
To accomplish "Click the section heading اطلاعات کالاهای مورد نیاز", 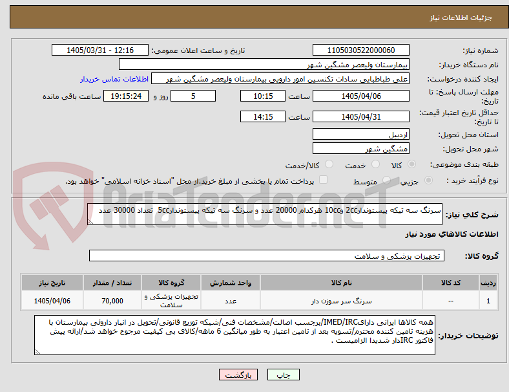I will click(x=452, y=234).
